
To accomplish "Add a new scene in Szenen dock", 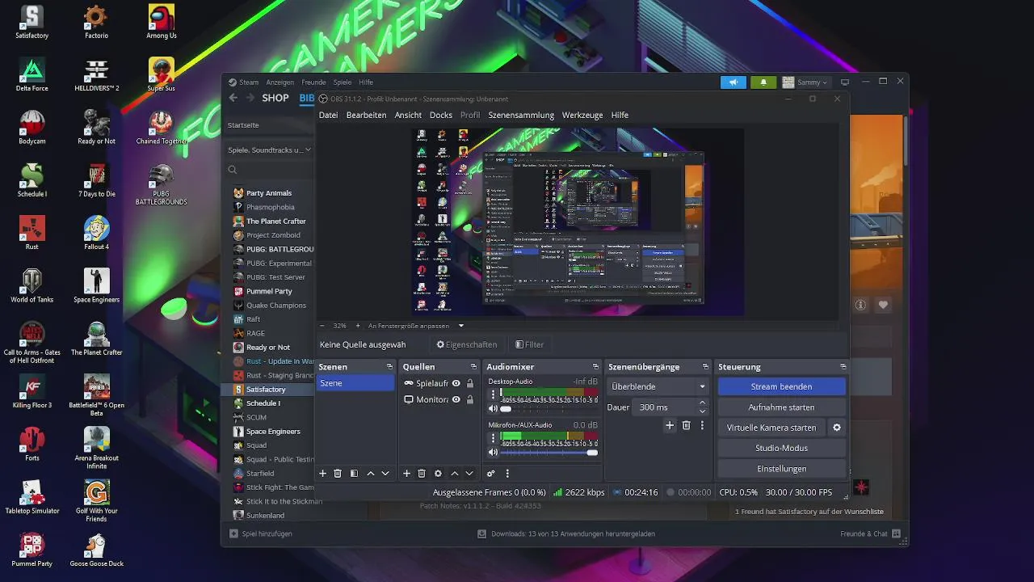I will pos(323,474).
